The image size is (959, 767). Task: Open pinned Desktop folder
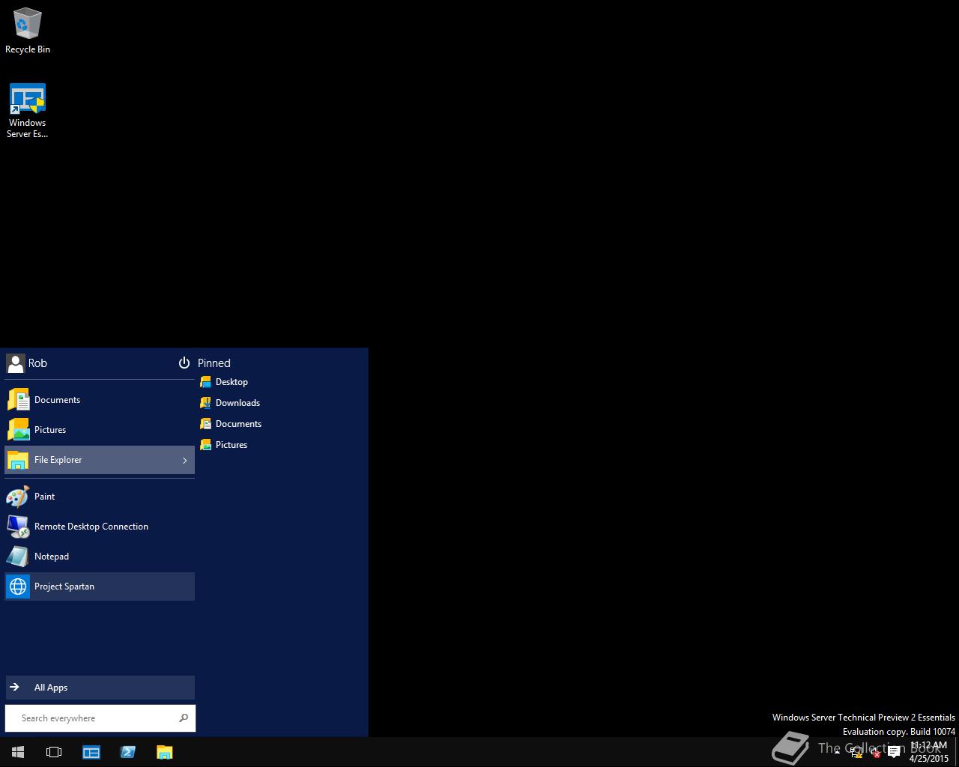point(224,382)
